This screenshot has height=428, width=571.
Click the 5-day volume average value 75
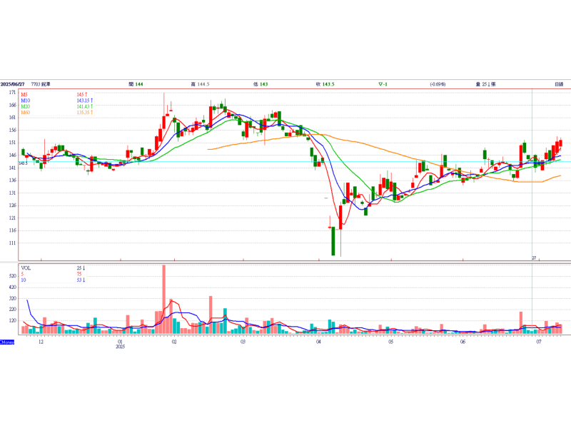79,274
